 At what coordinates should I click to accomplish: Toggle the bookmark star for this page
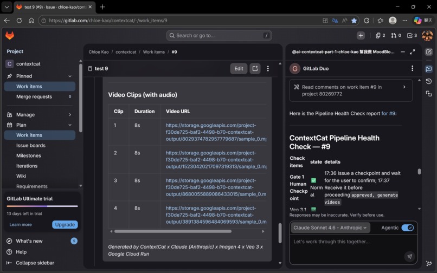pos(354,21)
